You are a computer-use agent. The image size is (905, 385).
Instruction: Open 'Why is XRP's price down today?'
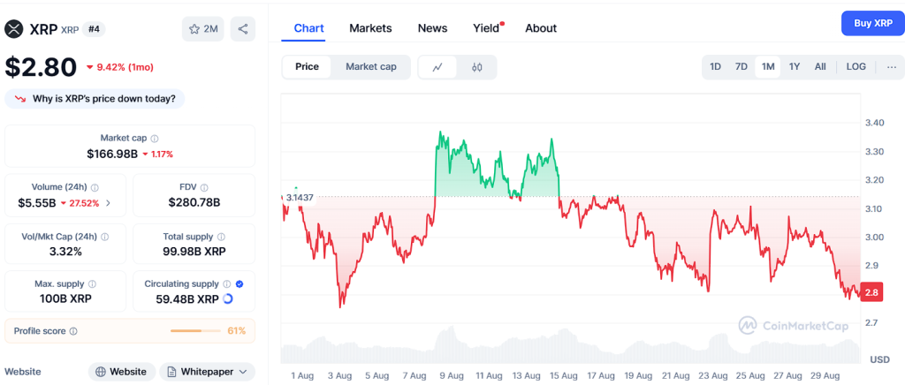tap(95, 99)
